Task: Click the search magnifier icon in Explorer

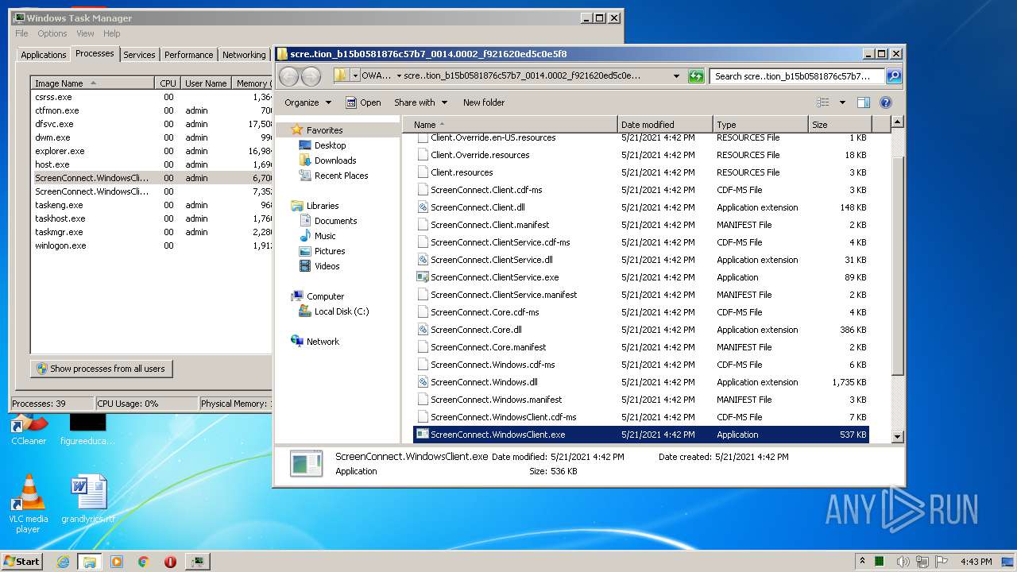Action: (894, 76)
